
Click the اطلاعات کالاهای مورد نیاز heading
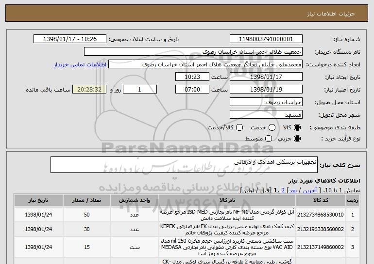click(x=324, y=181)
